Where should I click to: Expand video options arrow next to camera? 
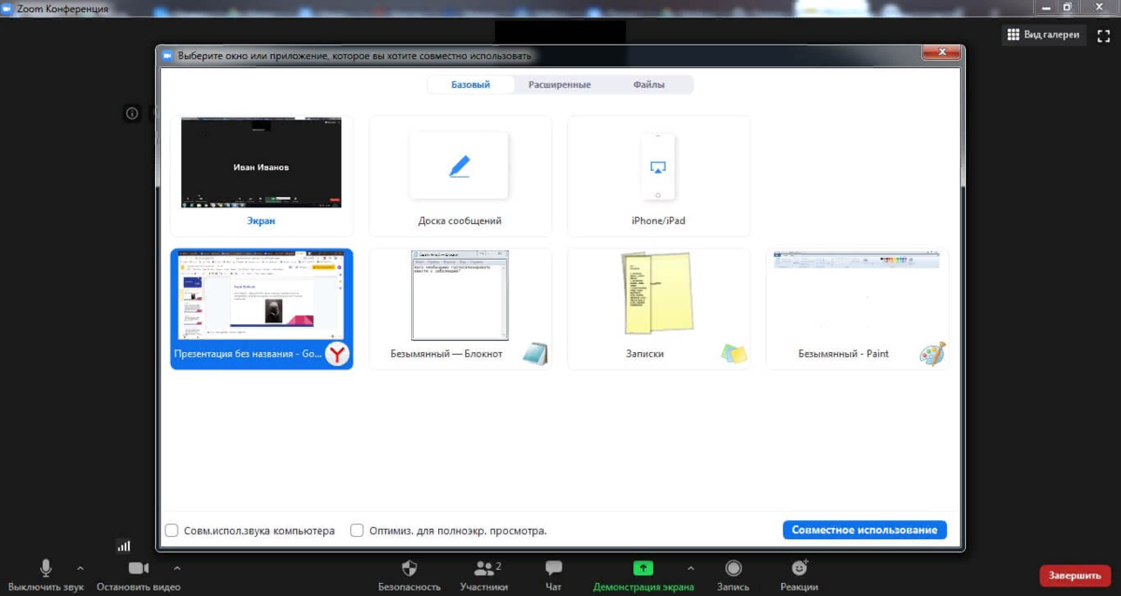pos(177,568)
